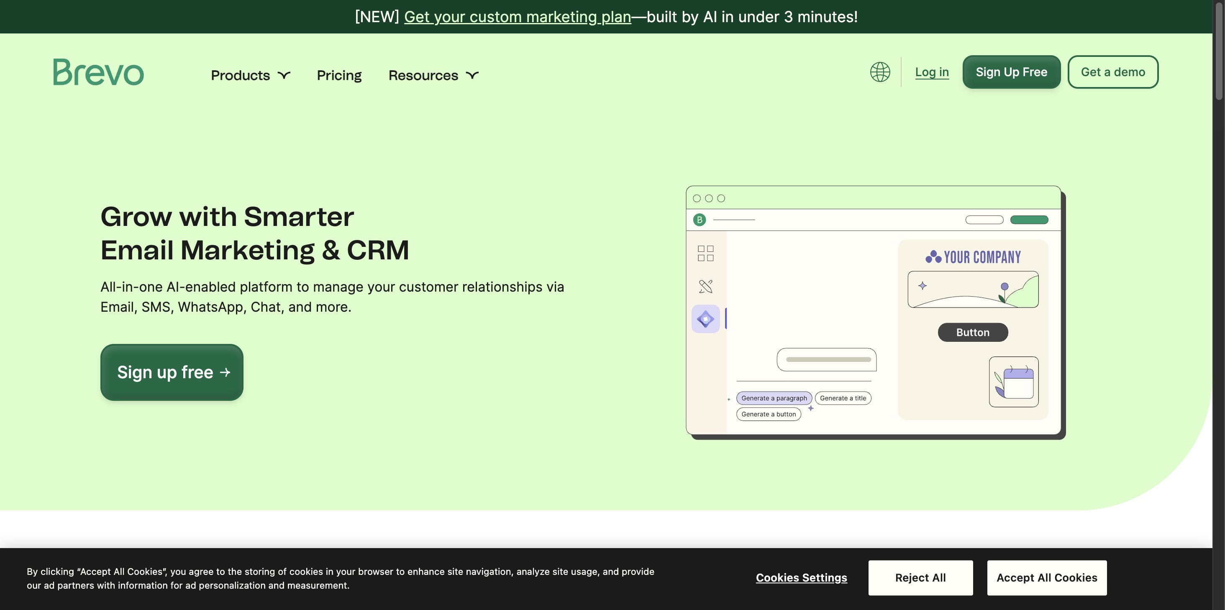Click the Log in link
Viewport: 1225px width, 610px height.
(932, 72)
